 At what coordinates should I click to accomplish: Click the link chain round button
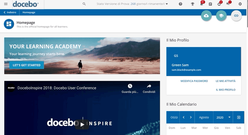236,16
